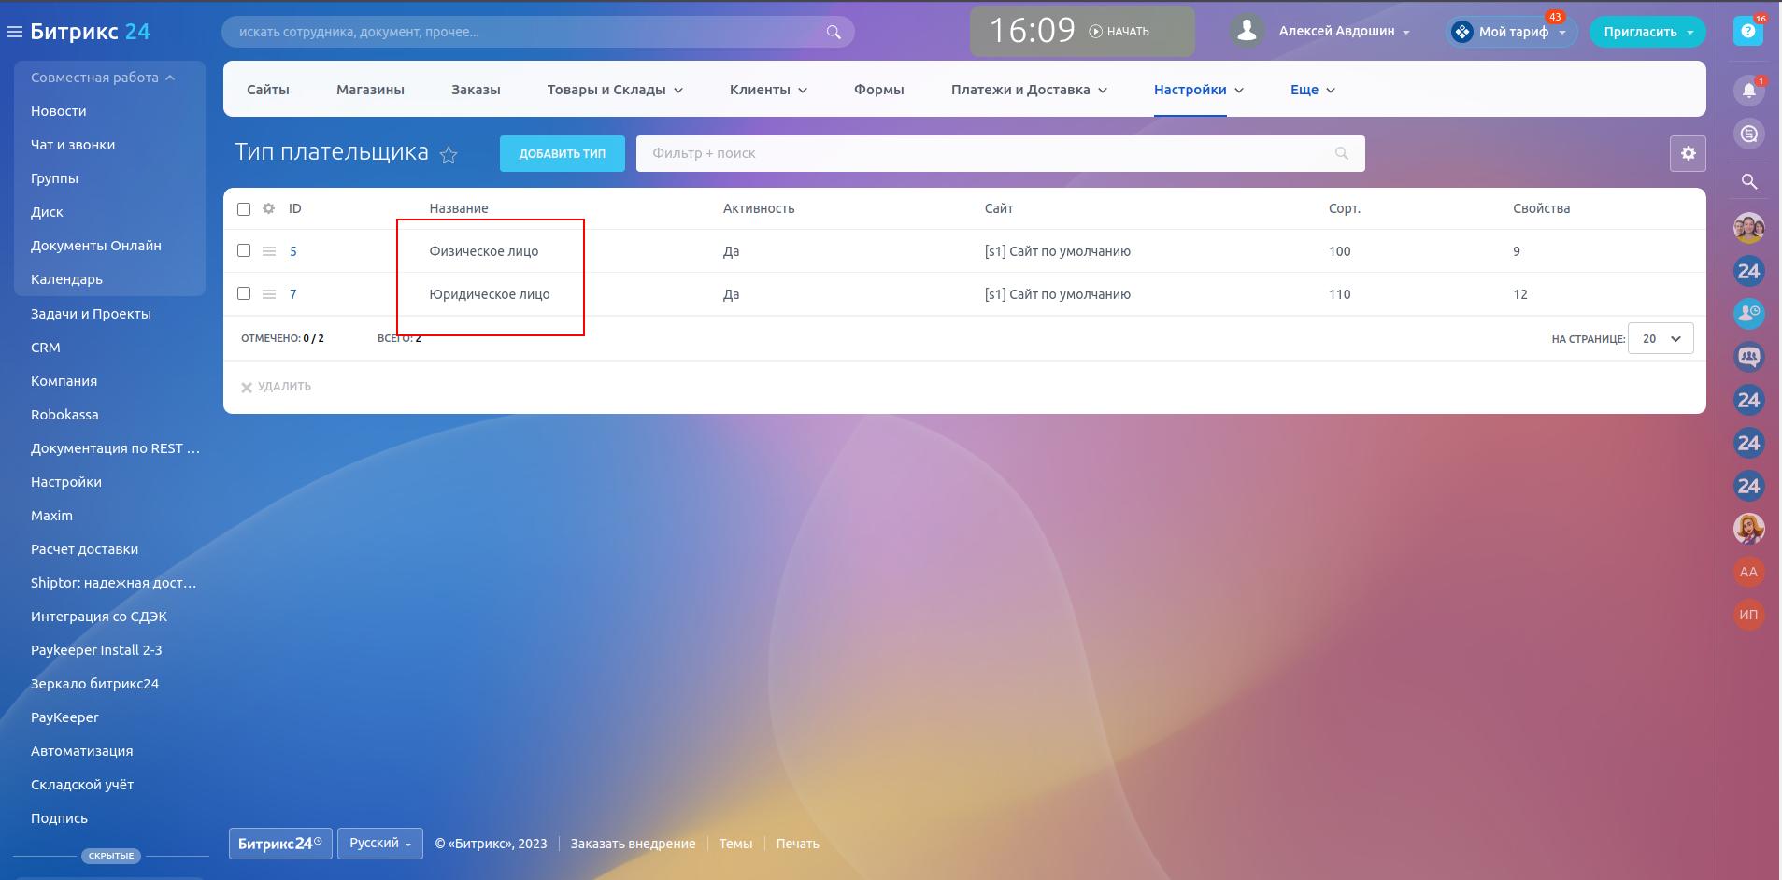Click the help question mark icon
Image resolution: width=1782 pixels, height=880 pixels.
click(x=1747, y=31)
